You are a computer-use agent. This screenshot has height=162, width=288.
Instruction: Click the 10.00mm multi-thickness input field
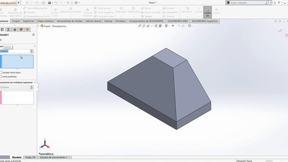pos(15,87)
